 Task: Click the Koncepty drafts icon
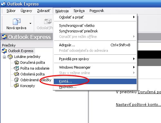(x=16, y=86)
